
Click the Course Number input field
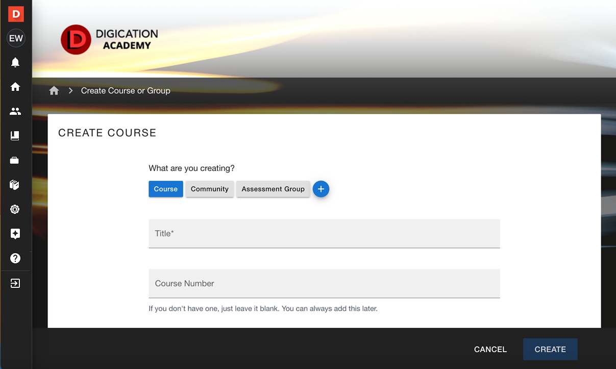pyautogui.click(x=324, y=284)
